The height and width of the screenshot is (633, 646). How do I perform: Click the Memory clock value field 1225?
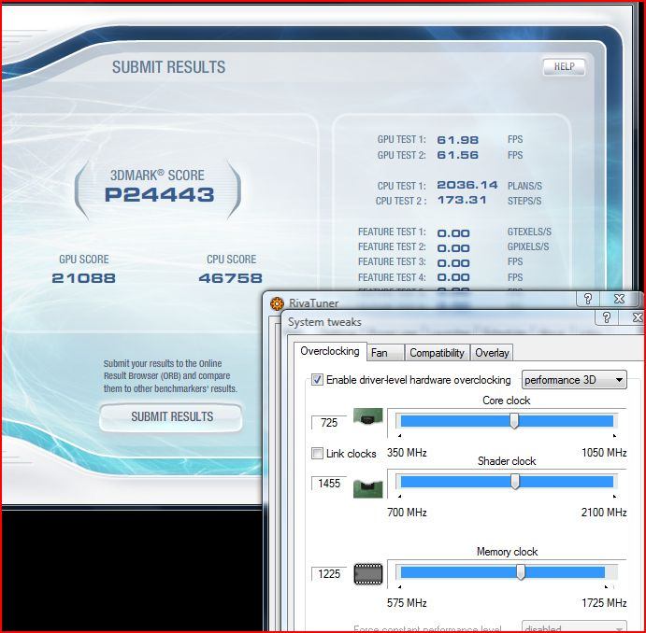(x=329, y=574)
